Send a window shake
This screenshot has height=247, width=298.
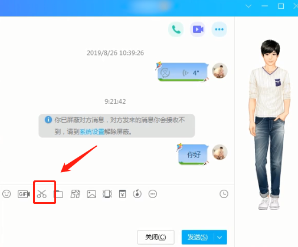pyautogui.click(x=107, y=194)
